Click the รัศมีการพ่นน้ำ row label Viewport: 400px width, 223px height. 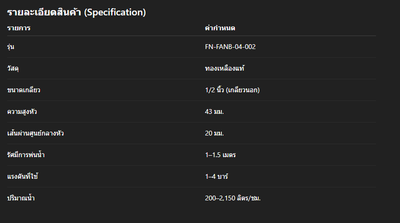coord(26,155)
